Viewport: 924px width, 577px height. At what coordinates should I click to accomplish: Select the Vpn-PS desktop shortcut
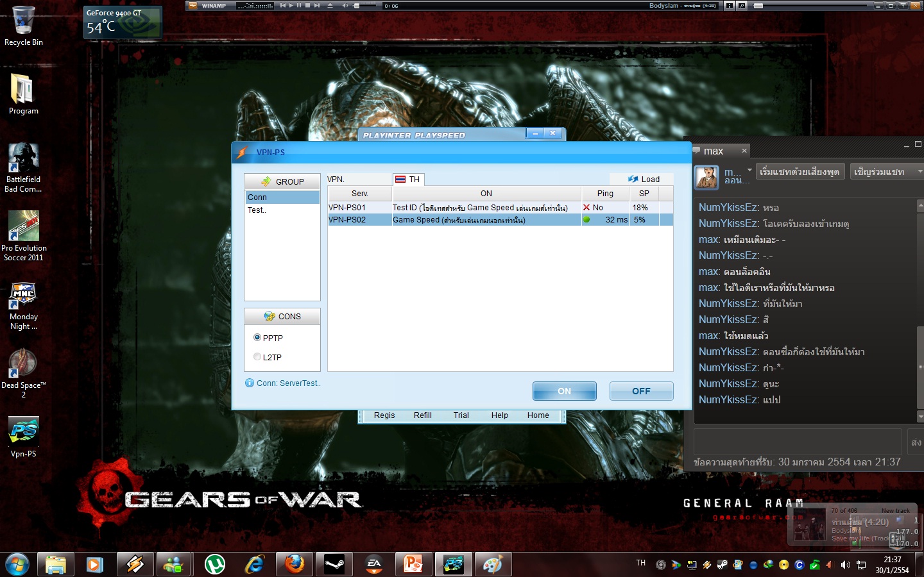[24, 437]
